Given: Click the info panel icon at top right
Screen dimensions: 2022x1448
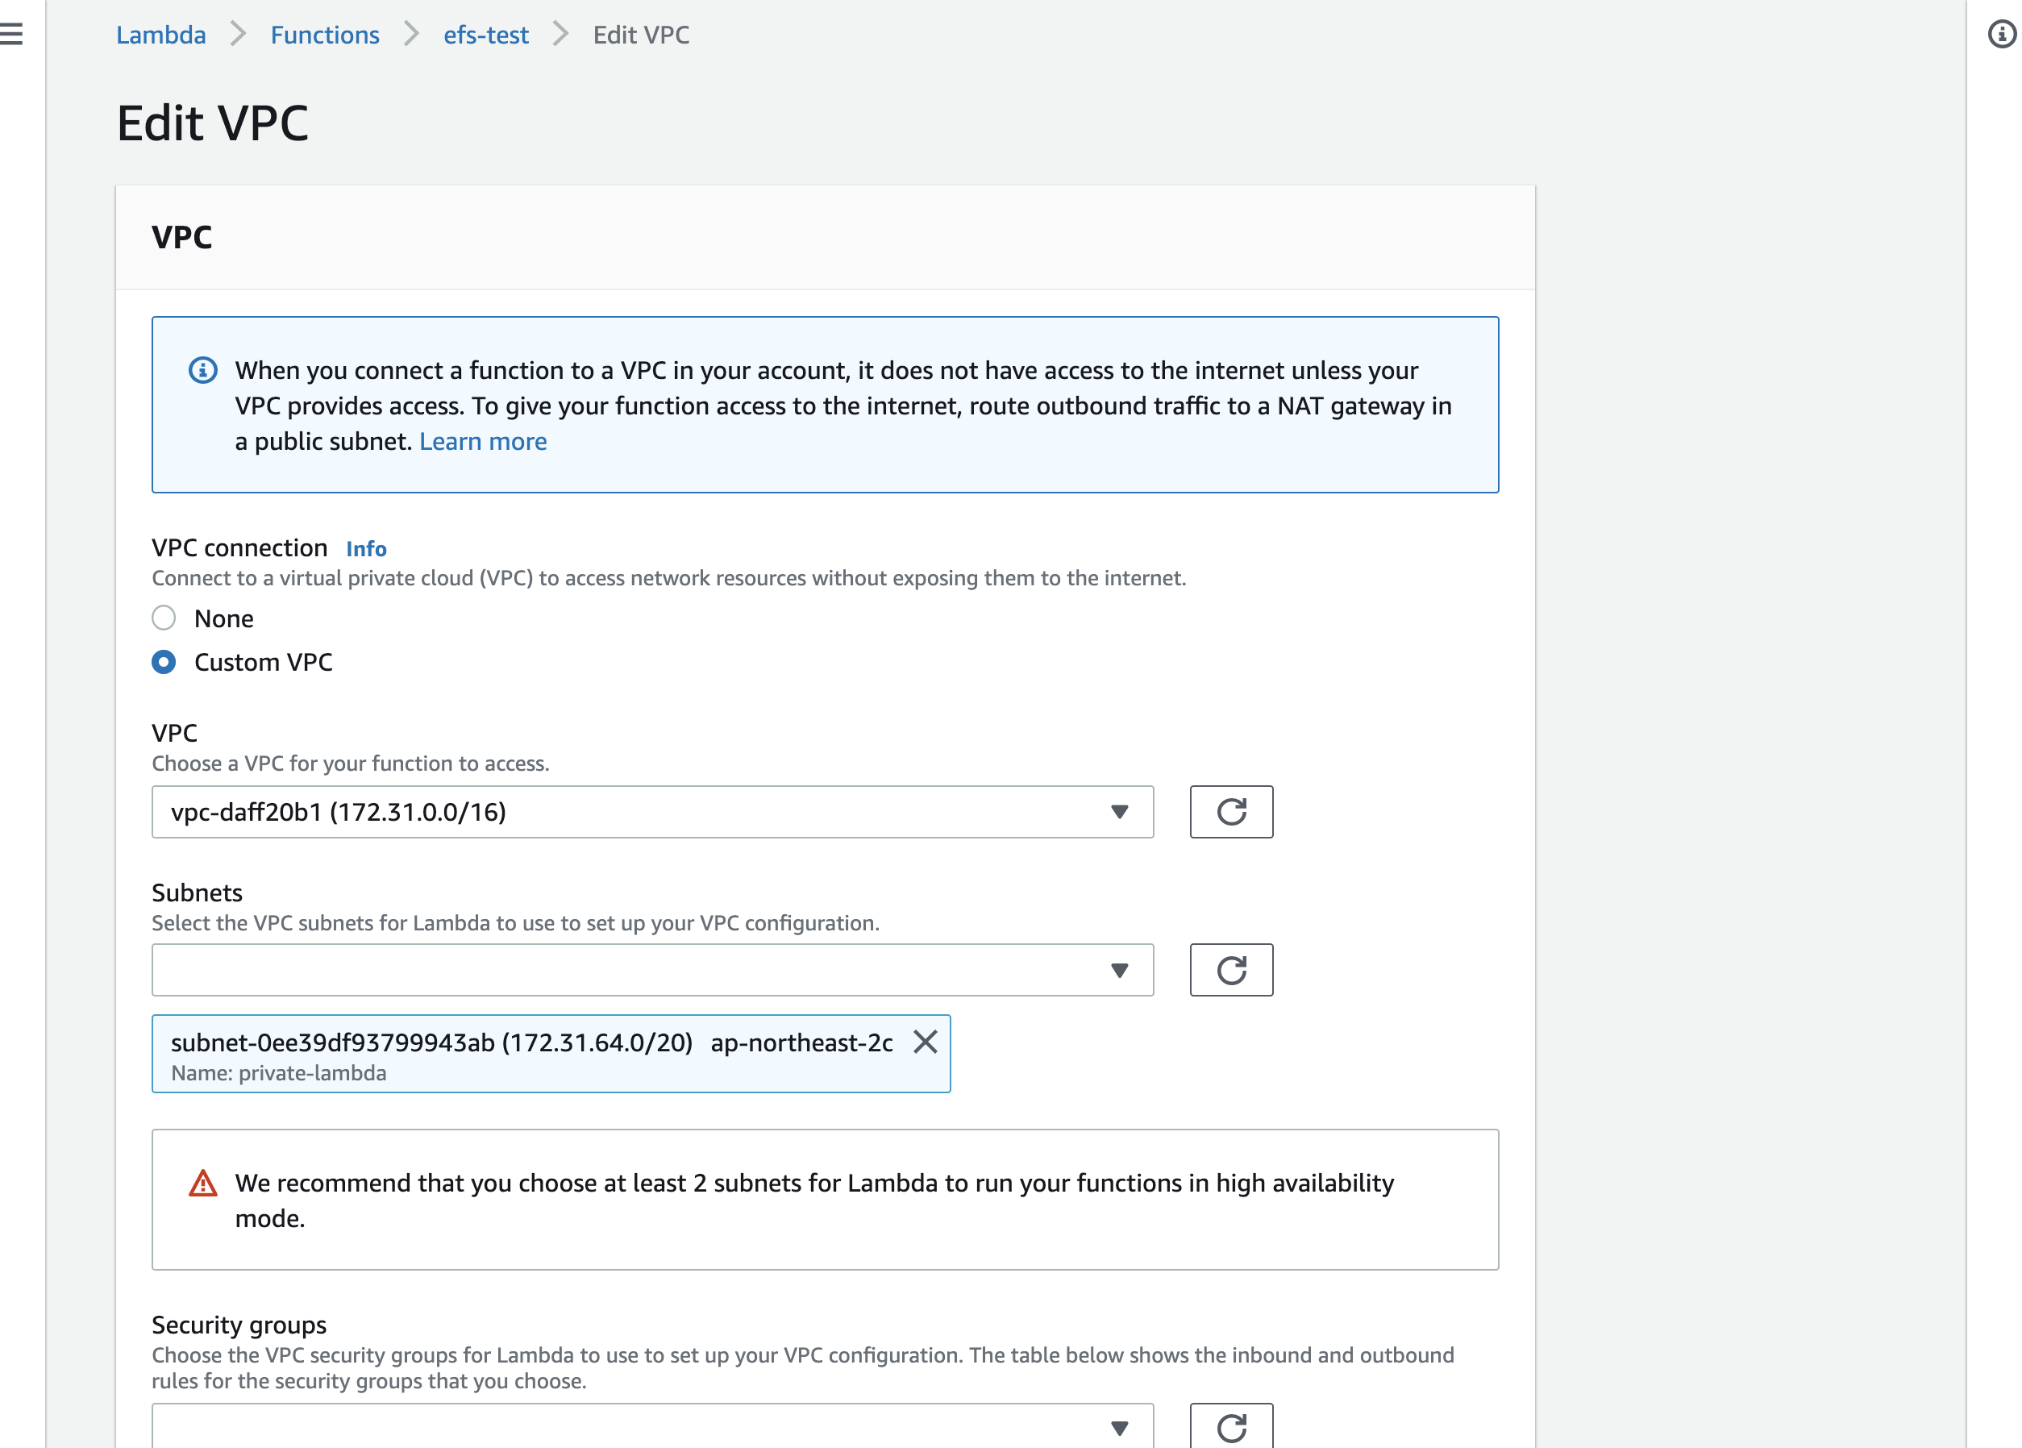Looking at the screenshot, I should click(x=2002, y=34).
